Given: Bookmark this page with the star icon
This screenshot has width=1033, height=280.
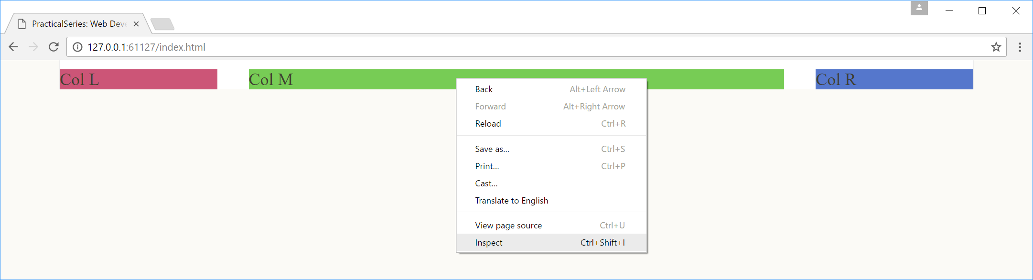Looking at the screenshot, I should 996,47.
